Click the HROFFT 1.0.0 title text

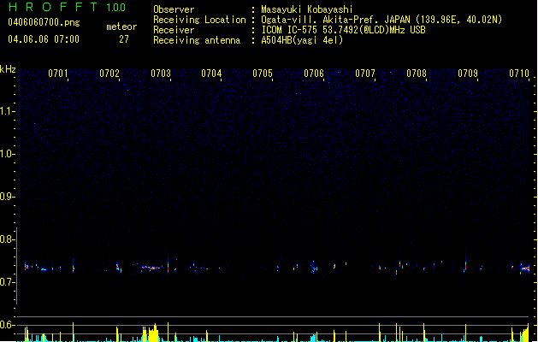pos(67,7)
